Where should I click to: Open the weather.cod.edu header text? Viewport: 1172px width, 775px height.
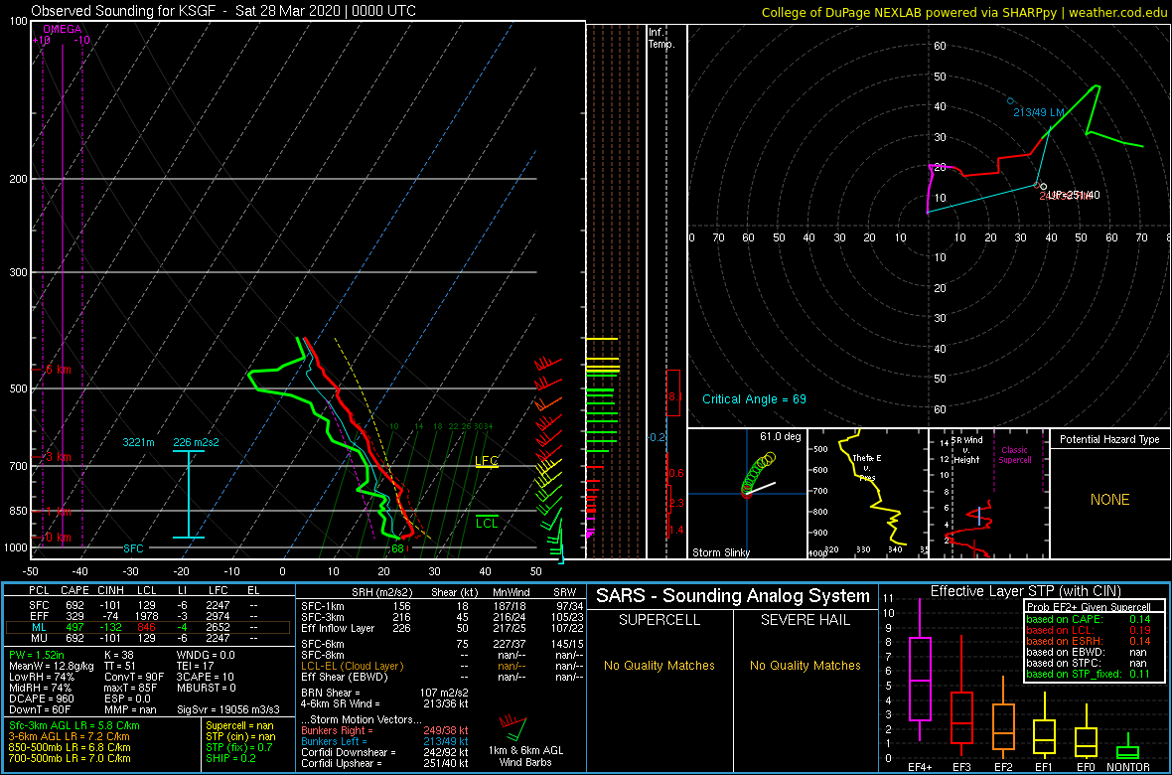[x=1117, y=11]
